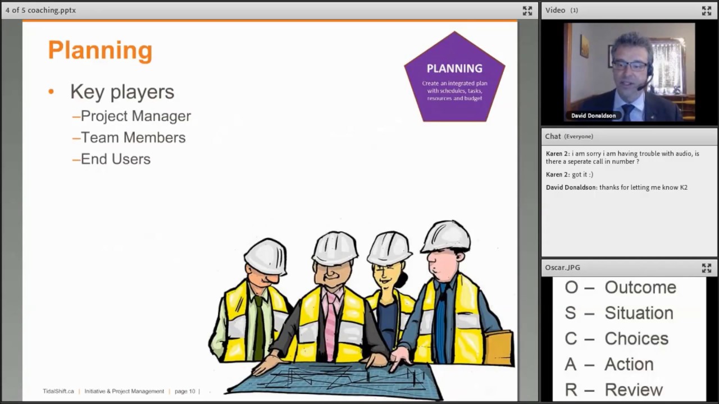
Task: Click the 'R – Review' line
Action: click(x=613, y=390)
